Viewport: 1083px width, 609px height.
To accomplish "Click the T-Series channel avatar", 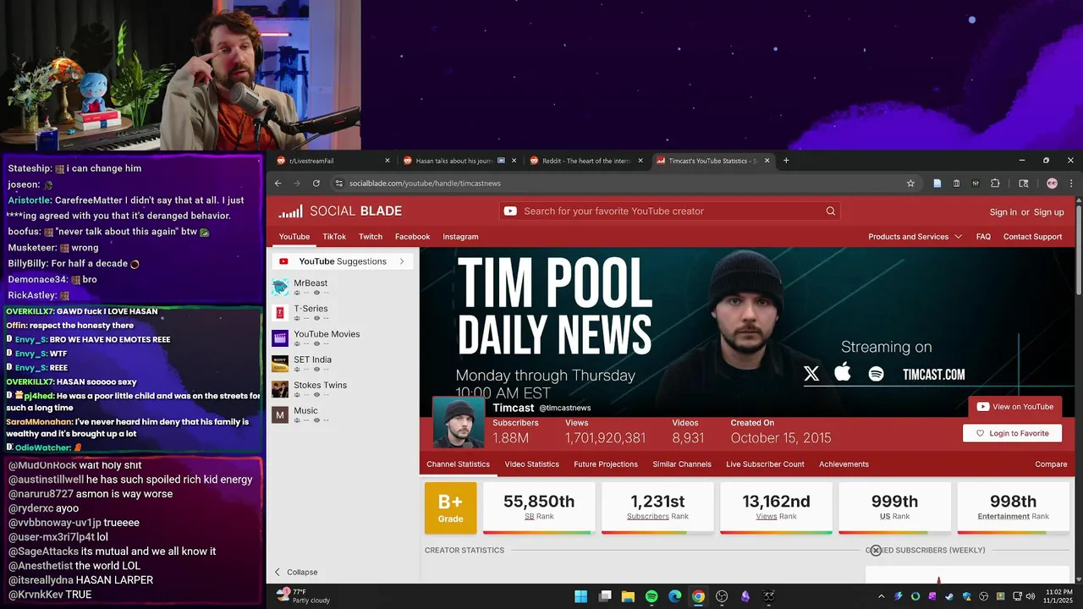I will click(280, 313).
